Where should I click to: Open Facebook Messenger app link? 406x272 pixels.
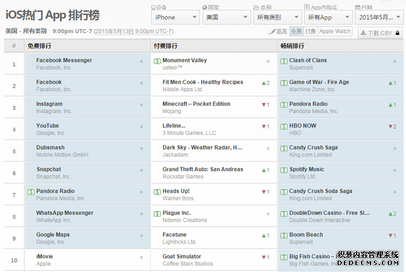(64, 60)
